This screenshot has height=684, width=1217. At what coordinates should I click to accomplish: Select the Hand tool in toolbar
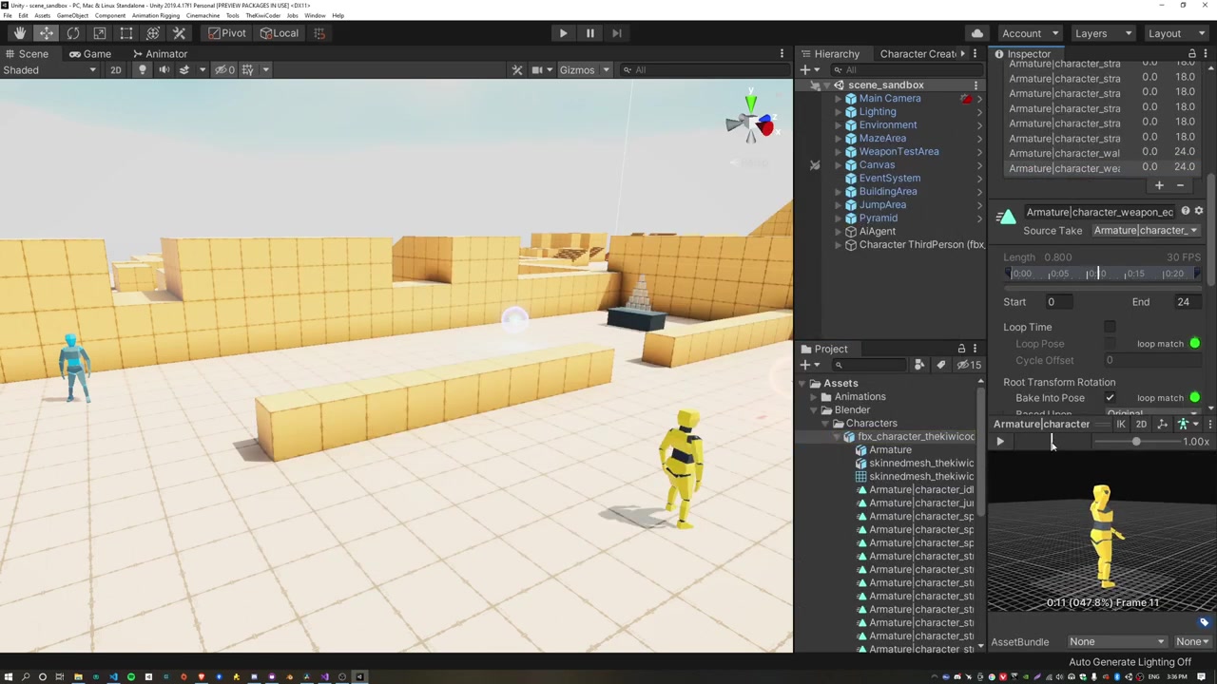pos(20,33)
